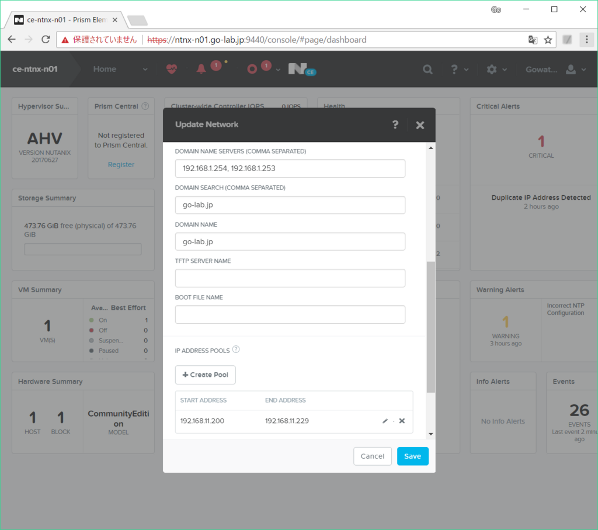Go back in browser history
Viewport: 598px width, 530px height.
tap(12, 39)
